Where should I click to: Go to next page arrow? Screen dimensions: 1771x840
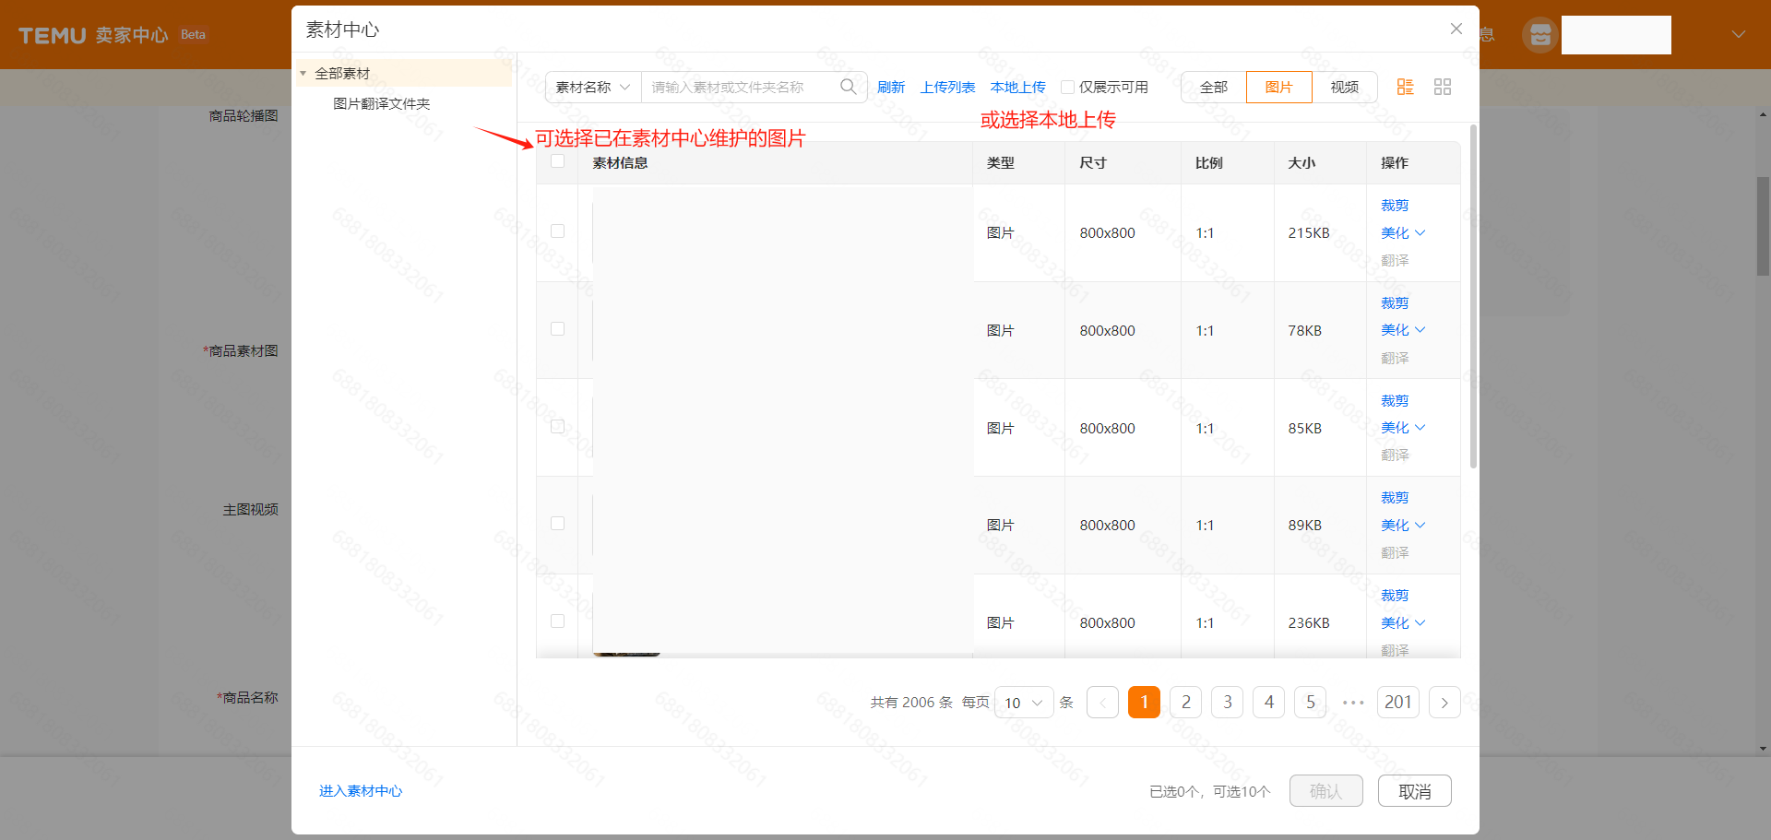coord(1444,703)
